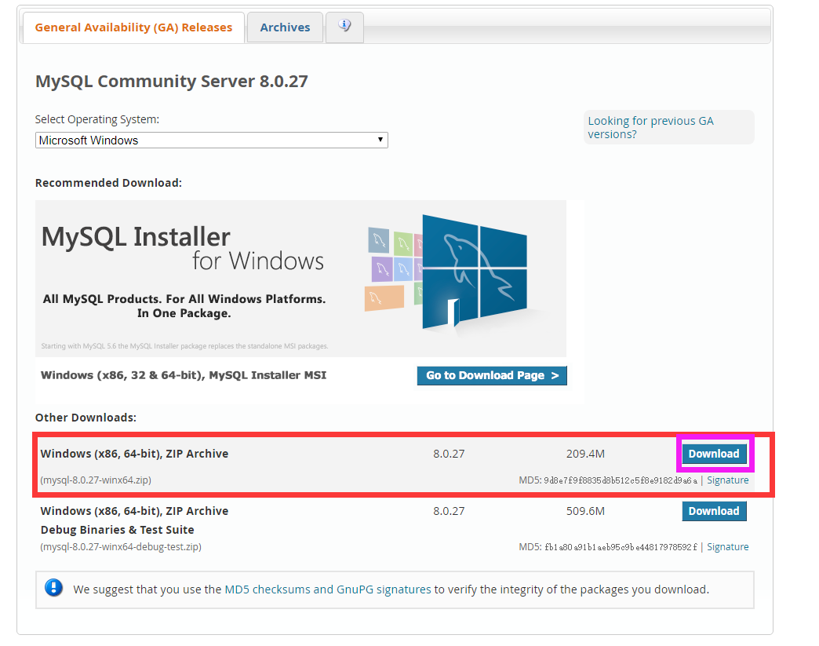Select the 8.0.27 version in the Debug Binaries row
This screenshot has width=819, height=646.
pyautogui.click(x=449, y=511)
